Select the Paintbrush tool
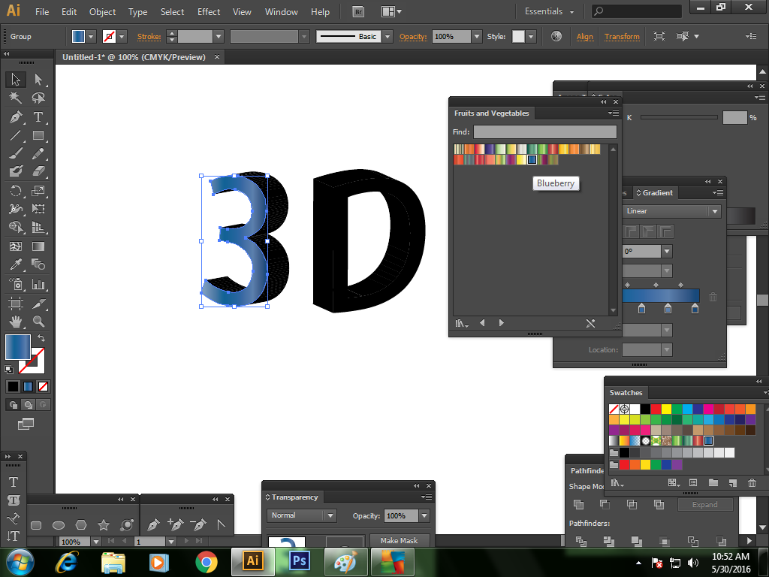 [x=15, y=154]
